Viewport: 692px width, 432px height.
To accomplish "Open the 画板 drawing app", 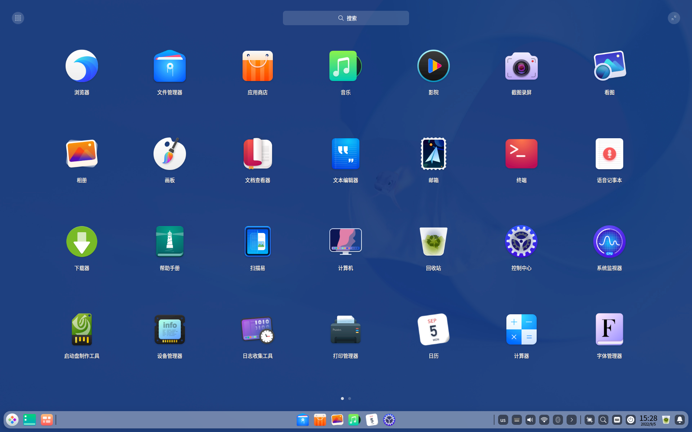I will (170, 154).
